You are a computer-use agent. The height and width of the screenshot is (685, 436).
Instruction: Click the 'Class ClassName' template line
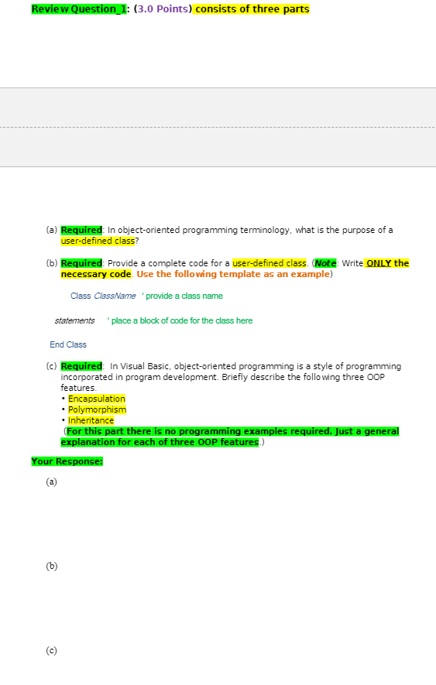click(x=103, y=296)
